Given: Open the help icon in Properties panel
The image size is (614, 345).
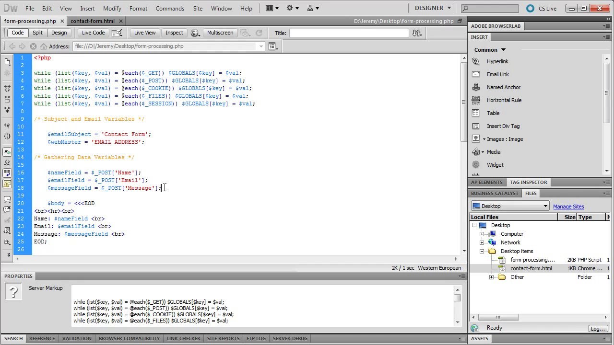Looking at the screenshot, I should pyautogui.click(x=14, y=291).
